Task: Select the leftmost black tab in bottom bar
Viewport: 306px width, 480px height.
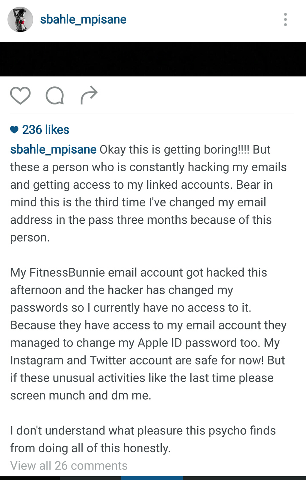Action: click(x=30, y=478)
